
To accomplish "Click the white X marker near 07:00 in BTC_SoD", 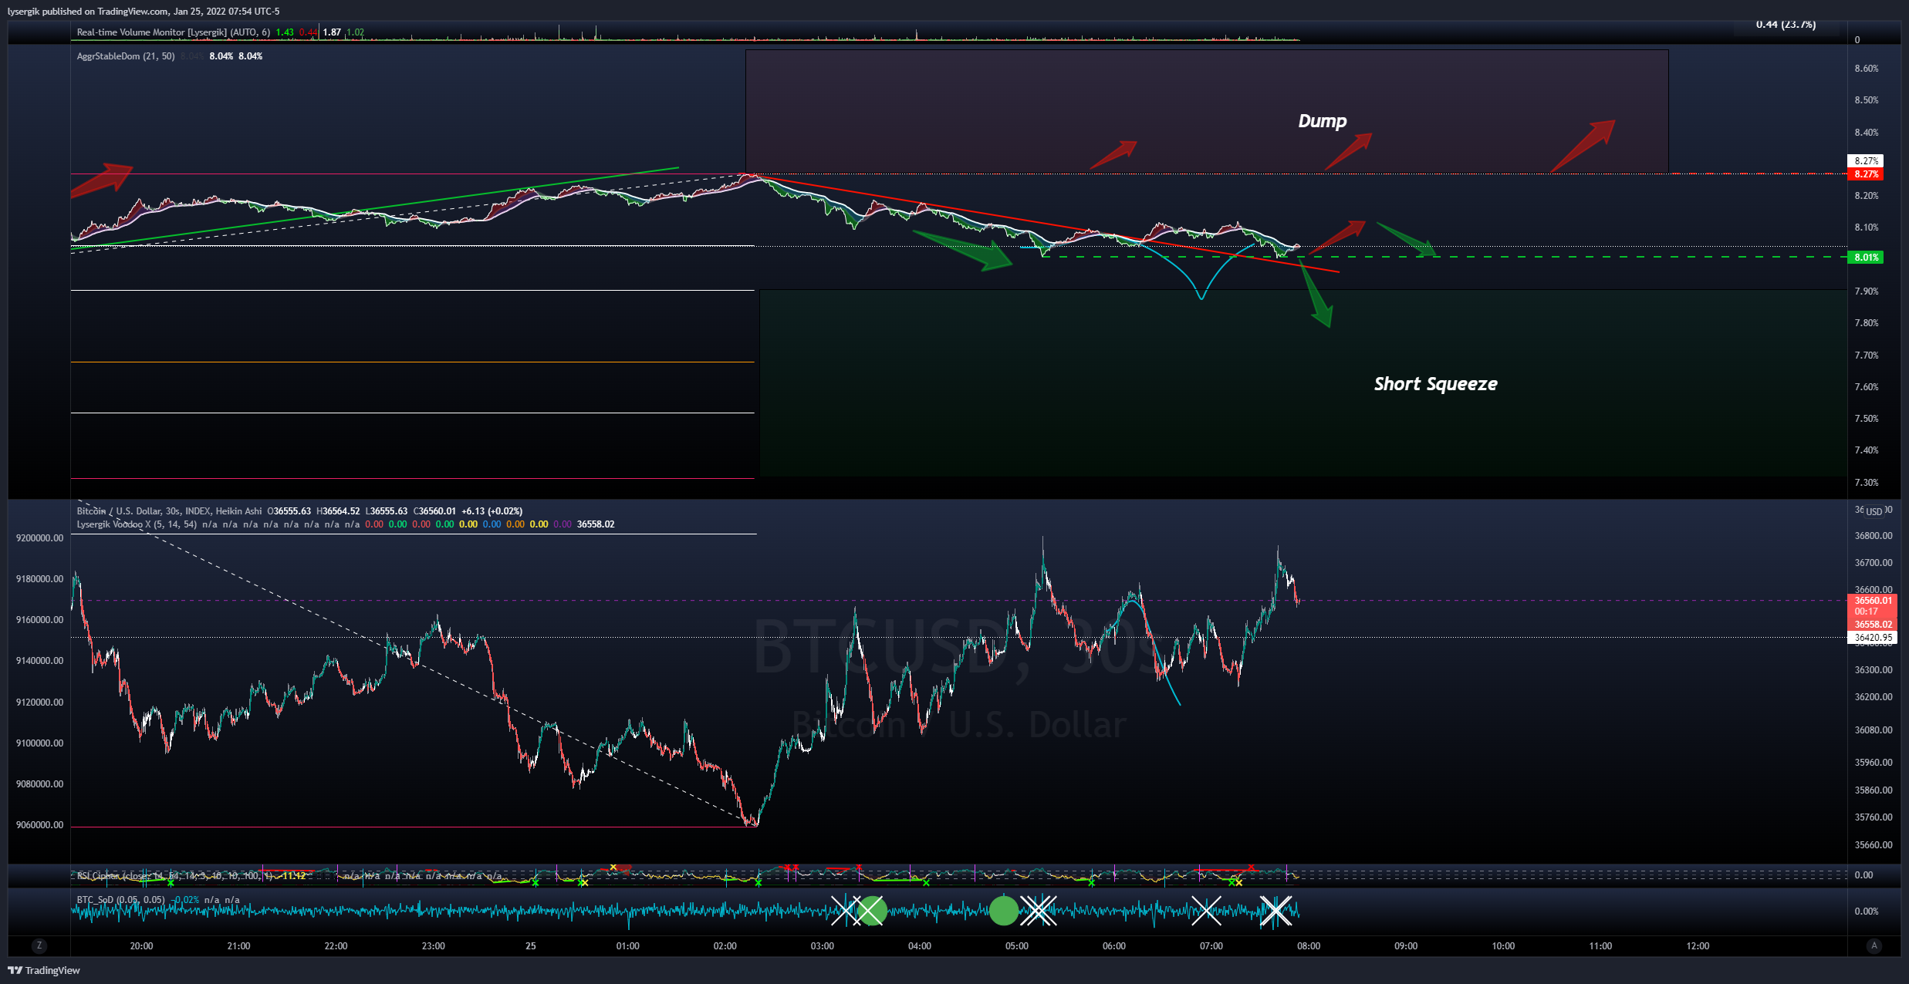I will pyautogui.click(x=1206, y=911).
